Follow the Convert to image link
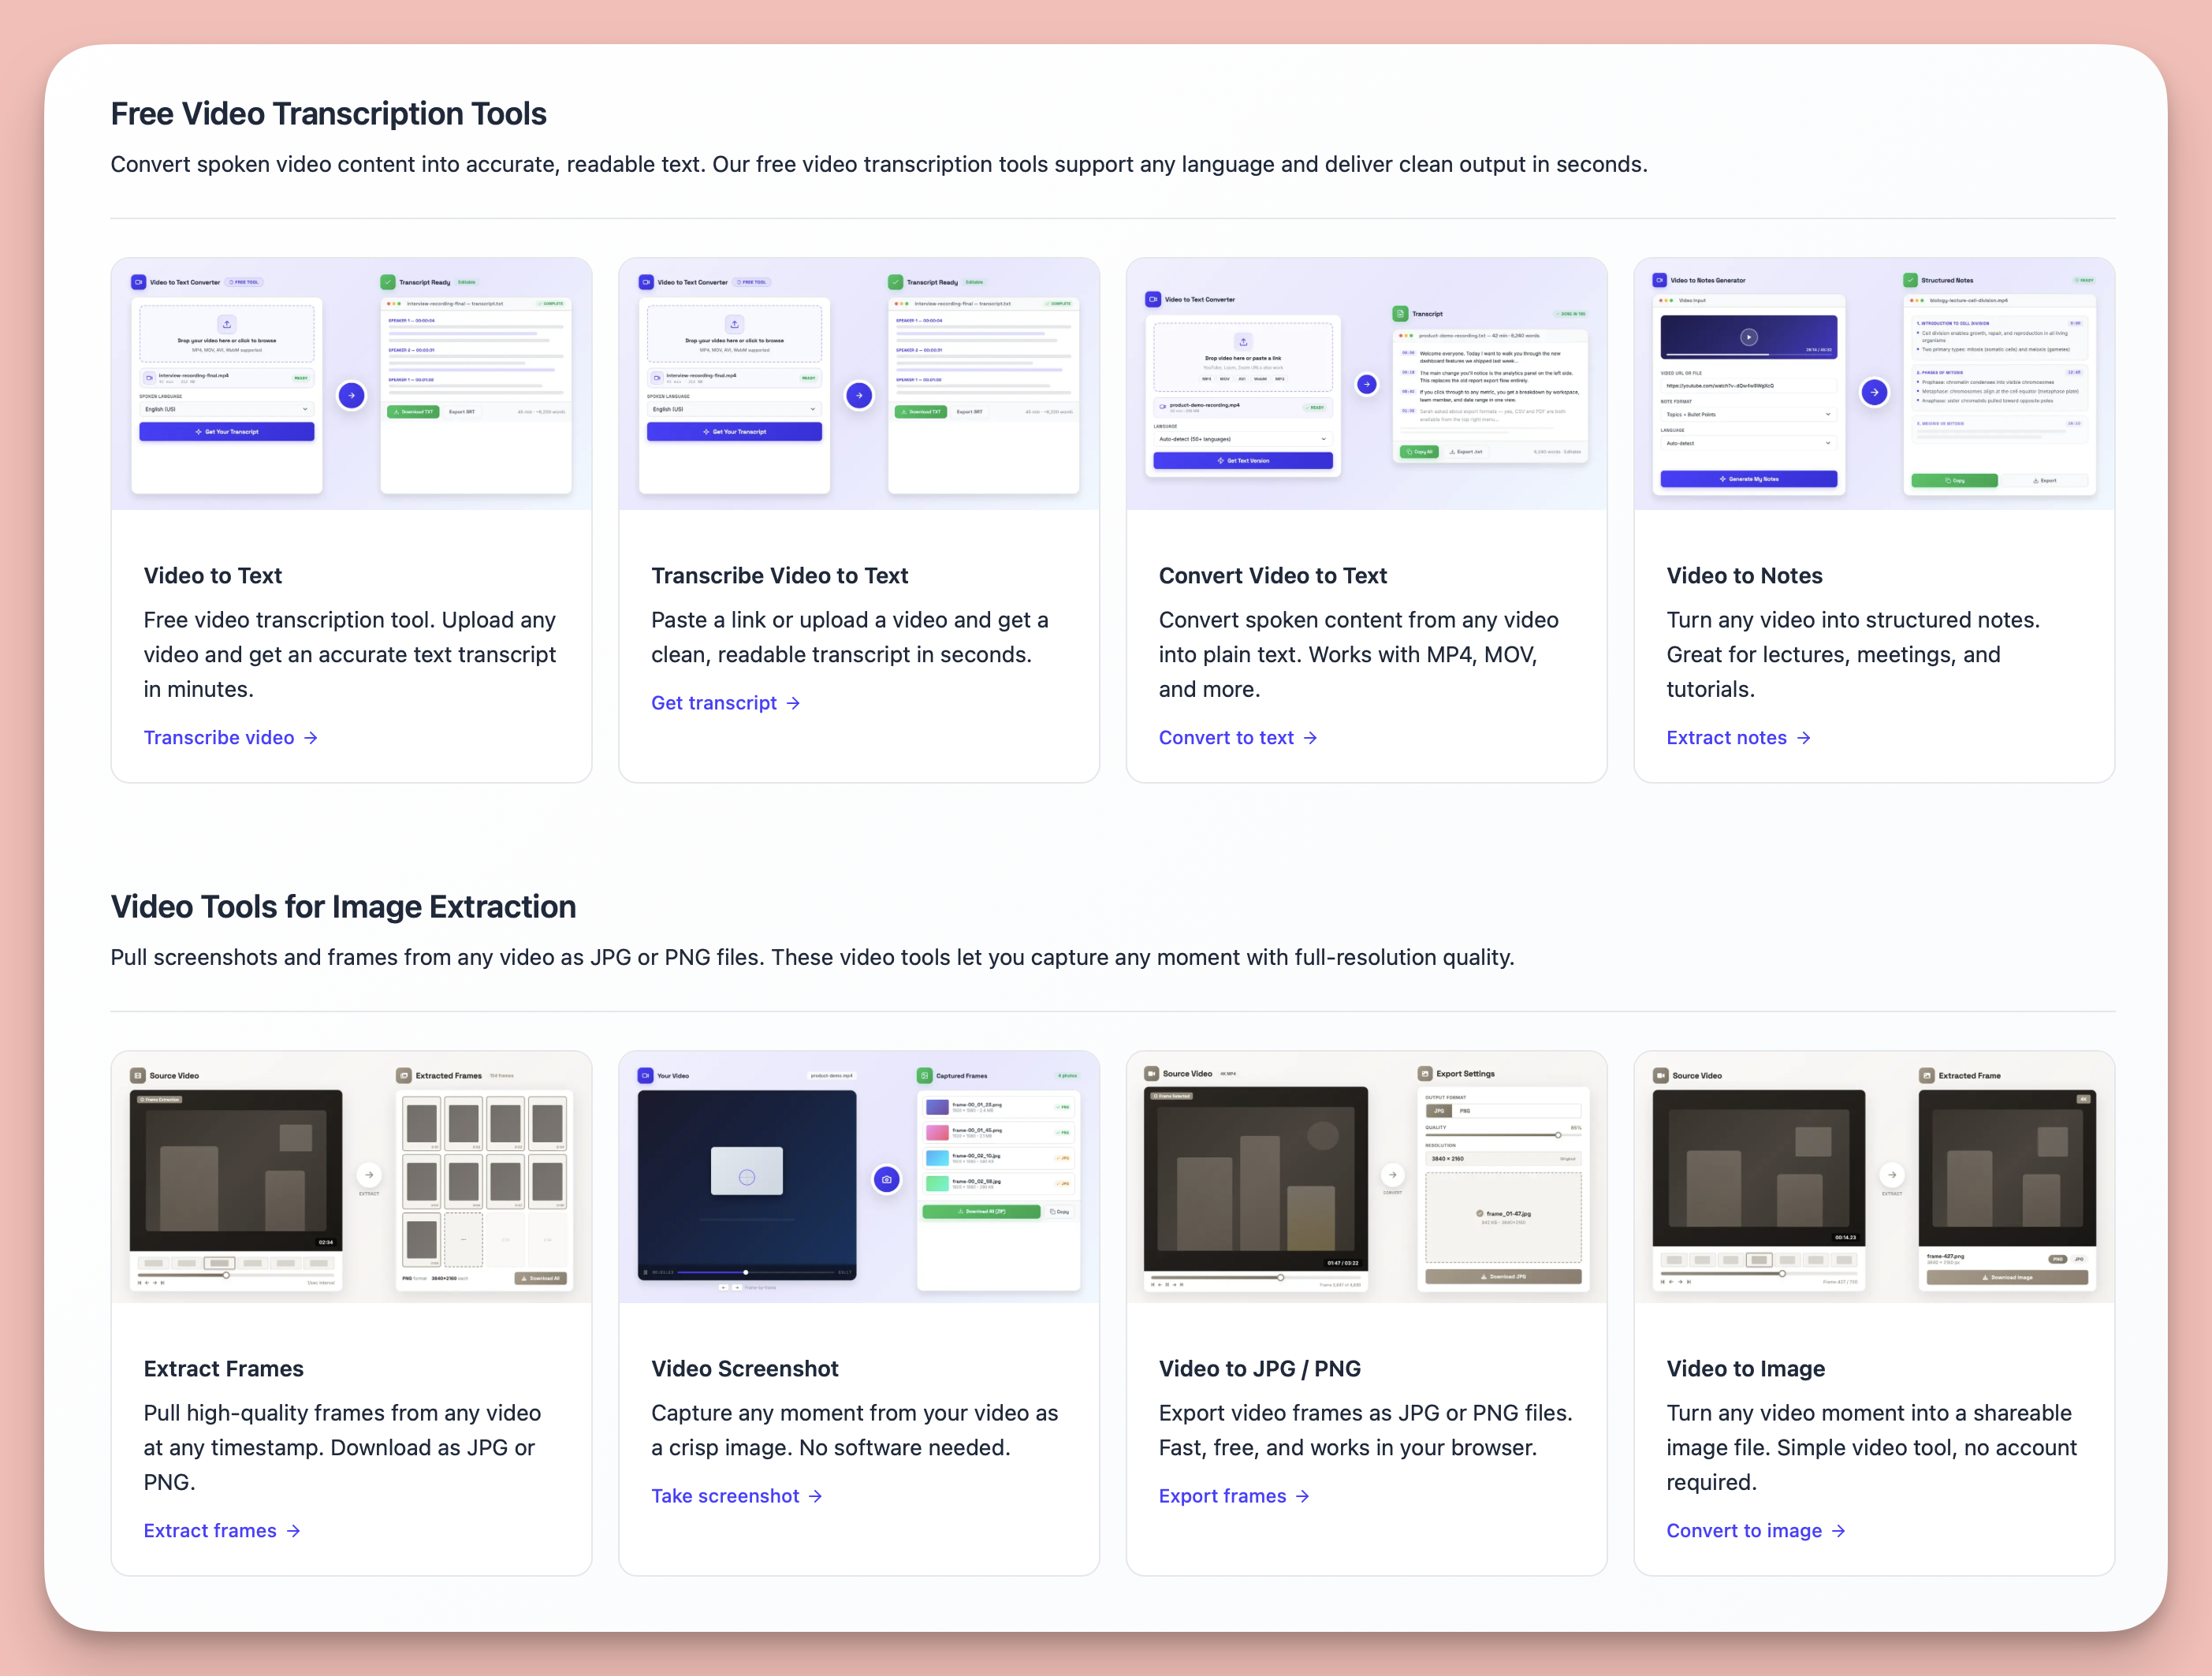 pos(1755,1531)
